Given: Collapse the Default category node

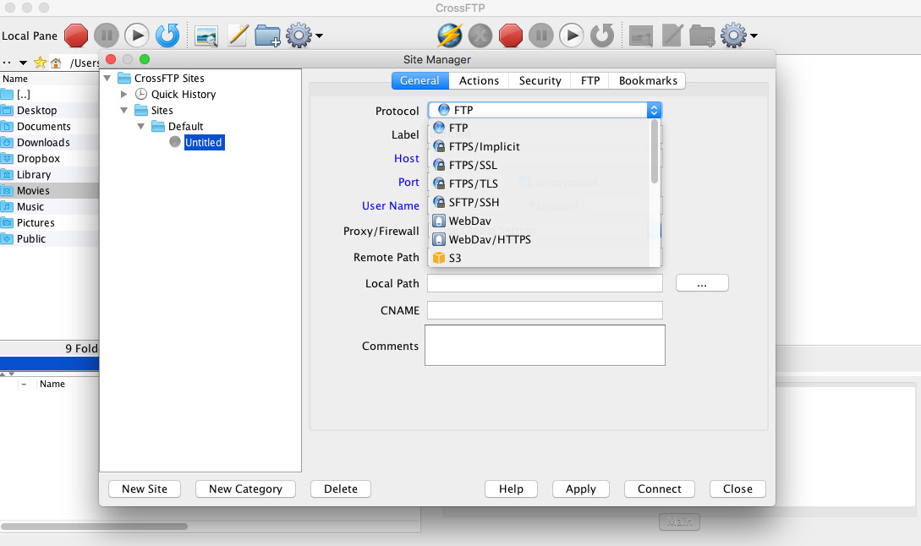Looking at the screenshot, I should [140, 126].
